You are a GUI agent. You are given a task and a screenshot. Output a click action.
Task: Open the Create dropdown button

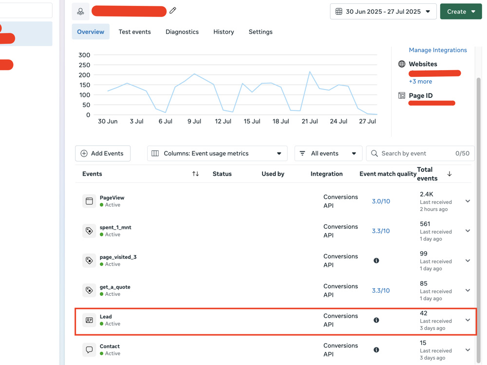(x=461, y=12)
